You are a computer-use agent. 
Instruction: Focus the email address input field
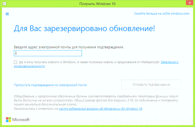tap(48, 53)
